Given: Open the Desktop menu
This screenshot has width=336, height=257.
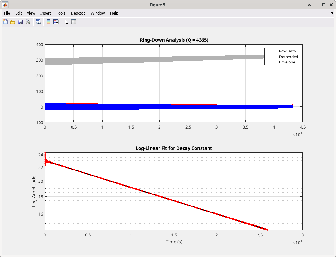Looking at the screenshot, I should [x=78, y=13].
